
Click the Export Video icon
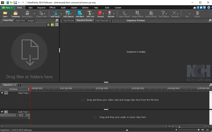[41, 13]
